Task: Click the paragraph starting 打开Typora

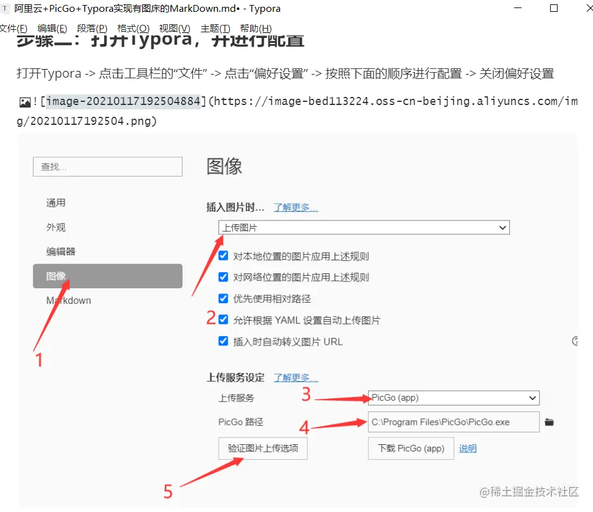Action: click(286, 73)
